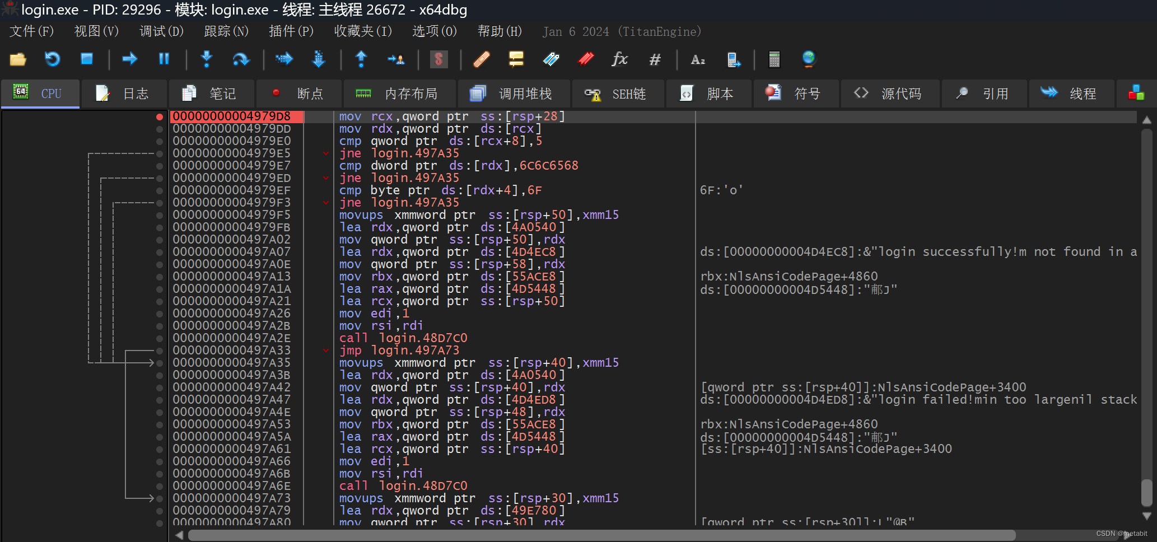This screenshot has width=1157, height=542.
Task: Switch to the 脚本 tab
Action: (709, 94)
